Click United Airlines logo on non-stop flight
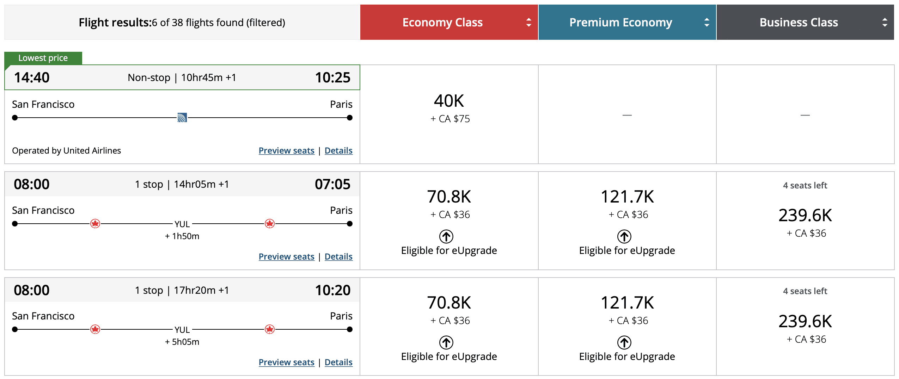Image resolution: width=899 pixels, height=379 pixels. click(x=182, y=118)
